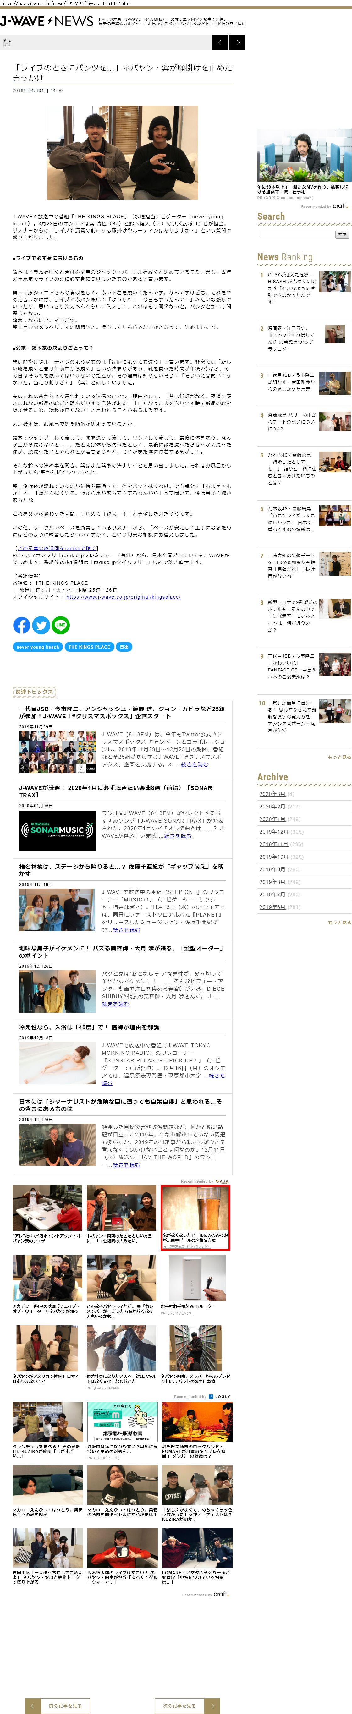
Task: Expand archive list with もっと見る link
Action: (339, 922)
